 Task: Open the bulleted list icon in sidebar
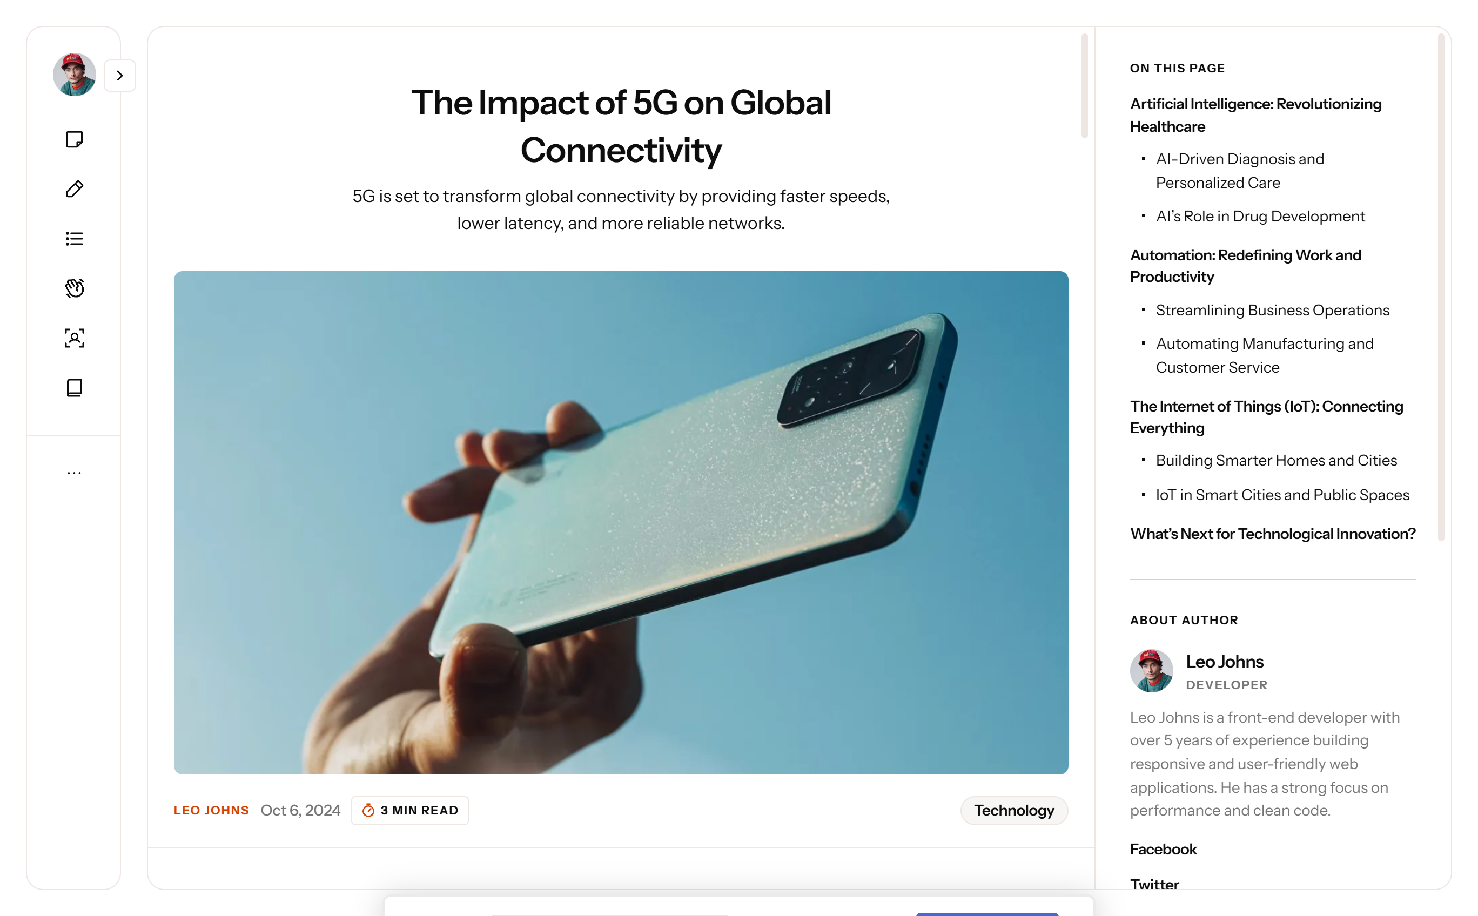tap(74, 239)
